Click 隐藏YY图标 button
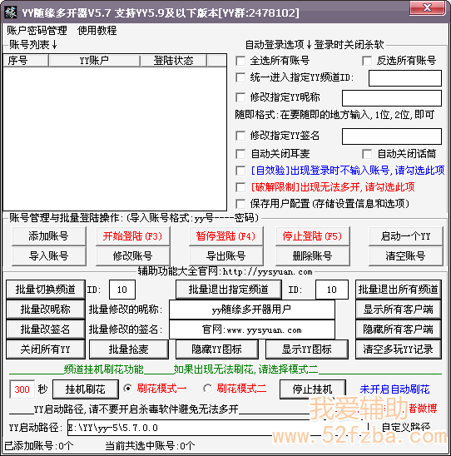 (x=217, y=349)
